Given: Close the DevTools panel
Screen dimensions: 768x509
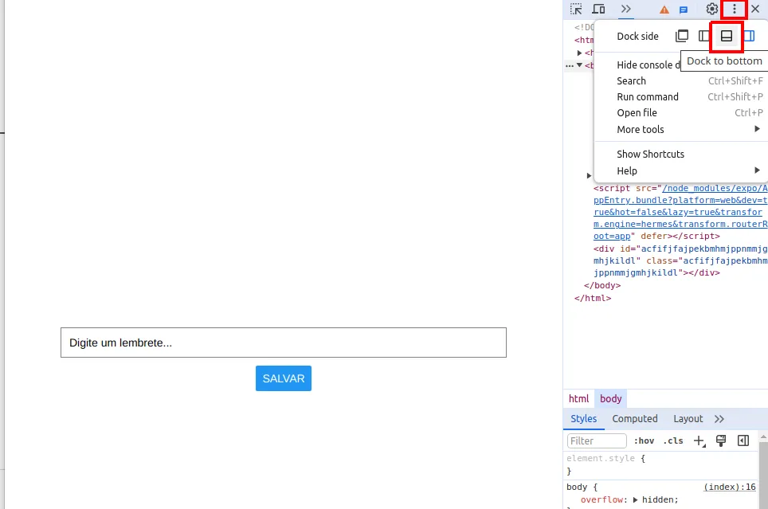Looking at the screenshot, I should [755, 9].
